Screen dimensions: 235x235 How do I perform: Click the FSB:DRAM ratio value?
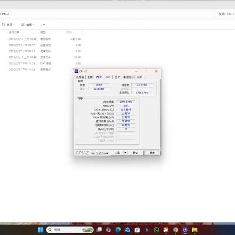[126, 106]
